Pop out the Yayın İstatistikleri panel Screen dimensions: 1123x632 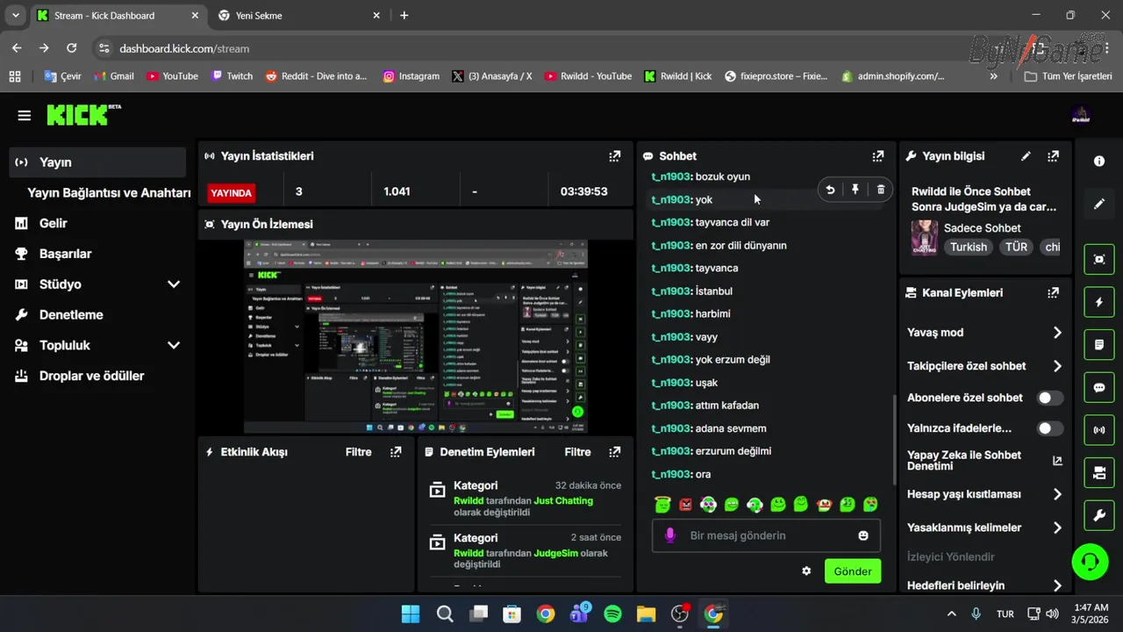coord(615,156)
